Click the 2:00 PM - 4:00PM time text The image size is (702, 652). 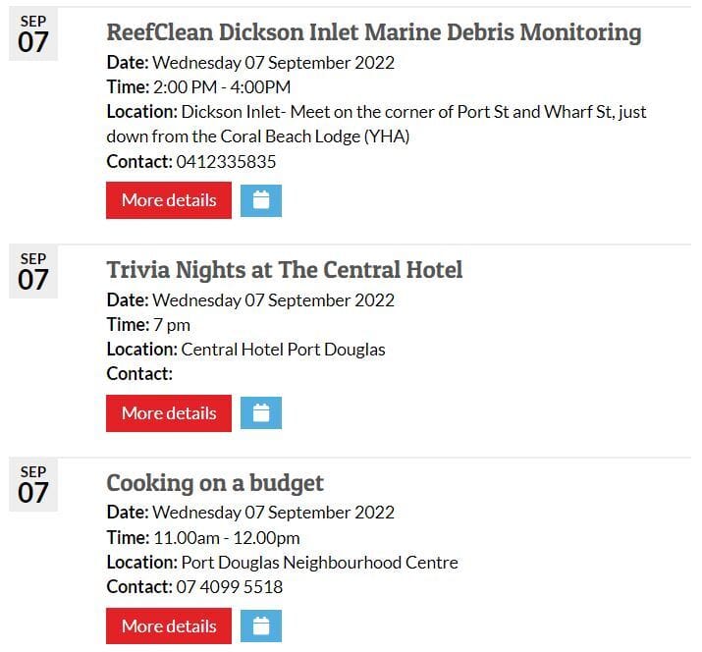tap(222, 87)
